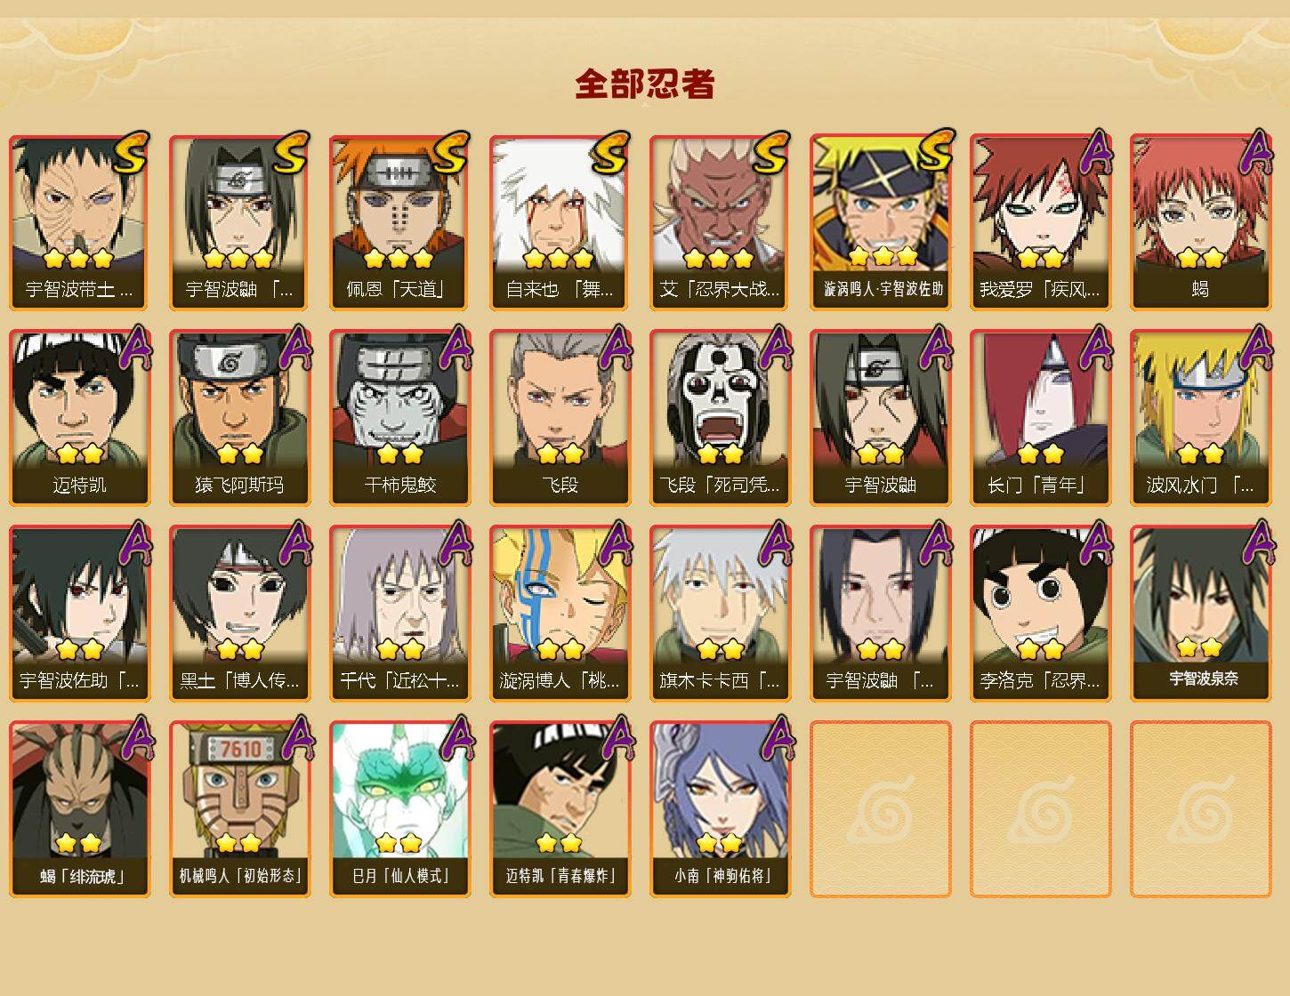The width and height of the screenshot is (1290, 996).
Task: Click the S-rank badge on 漩涡鸣人·宇智波佐助
Action: tap(936, 151)
